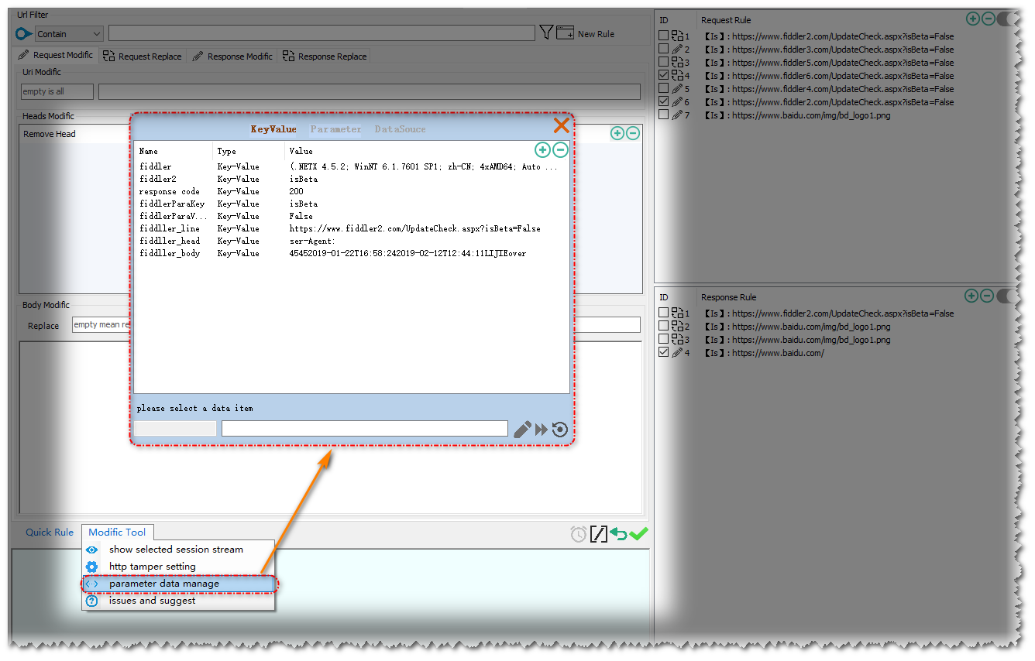The height and width of the screenshot is (661, 1035).
Task: Open the Modific Tool tab
Action: point(117,532)
